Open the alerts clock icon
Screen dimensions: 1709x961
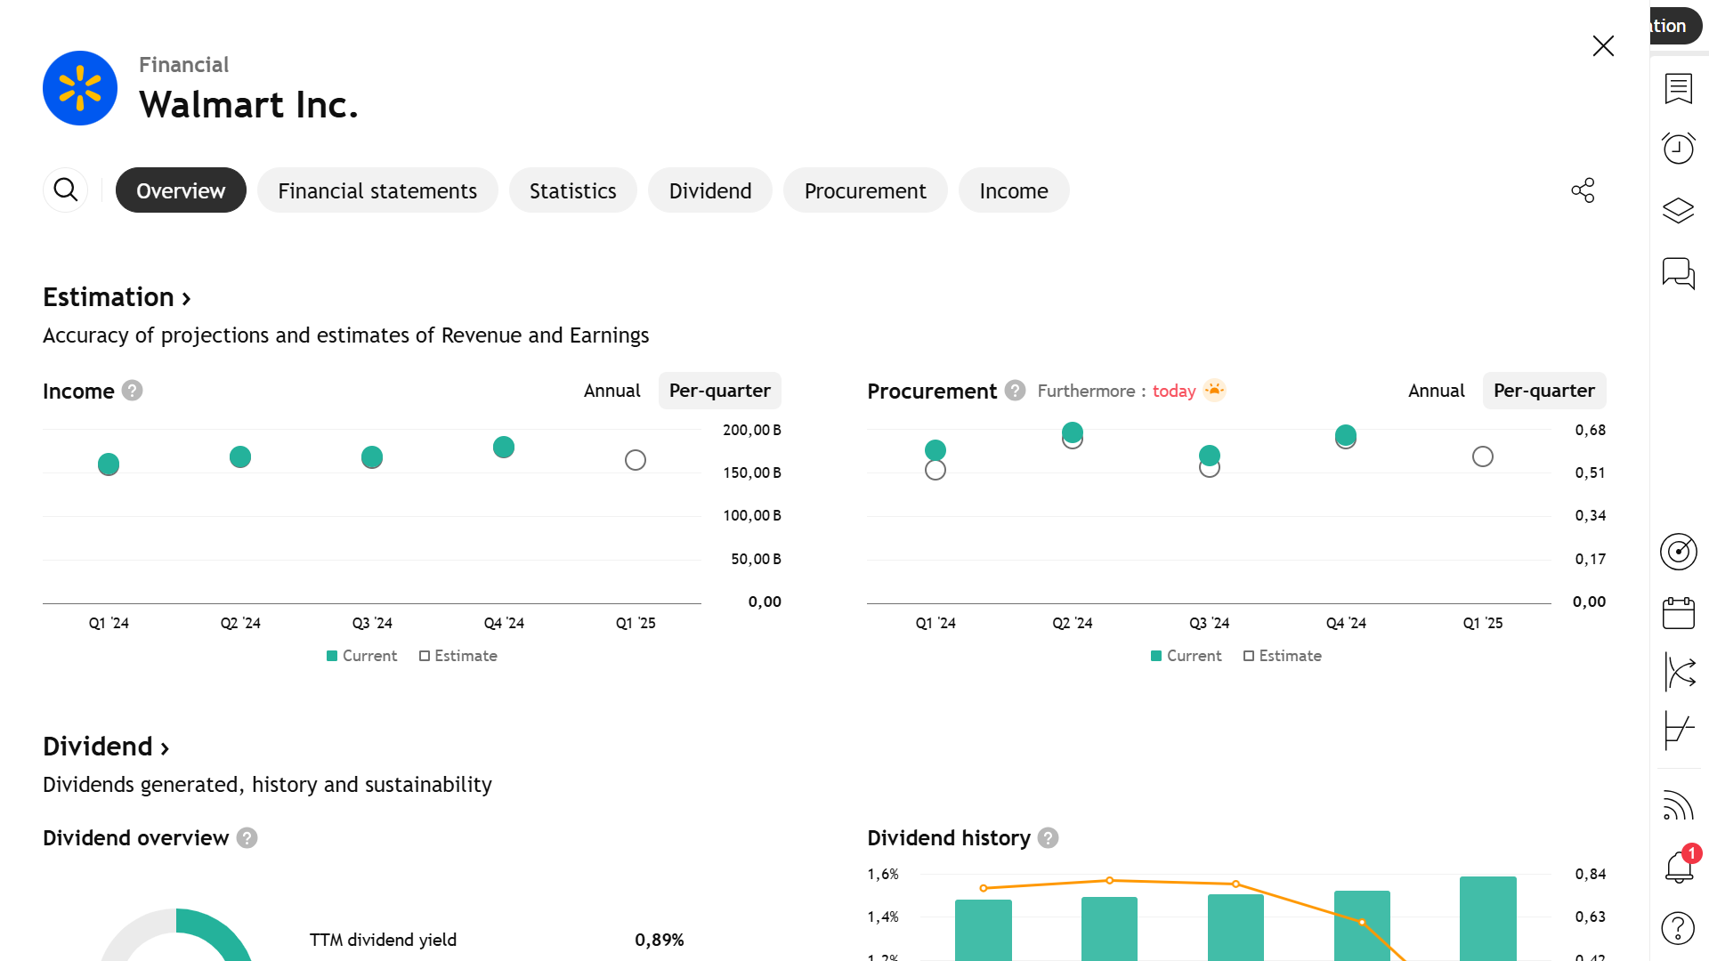(1679, 148)
